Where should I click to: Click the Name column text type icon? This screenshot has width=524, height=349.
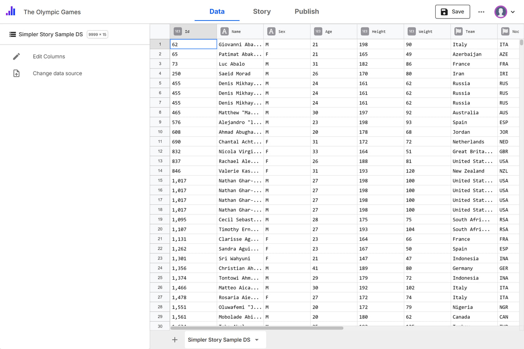click(x=225, y=31)
